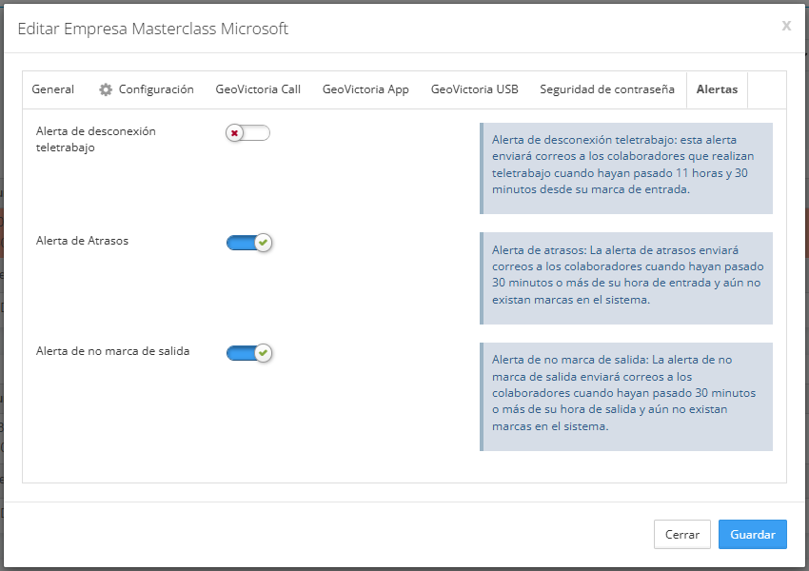Disable the Alerta de Atrasos switch
This screenshot has height=571, width=809.
pos(248,243)
